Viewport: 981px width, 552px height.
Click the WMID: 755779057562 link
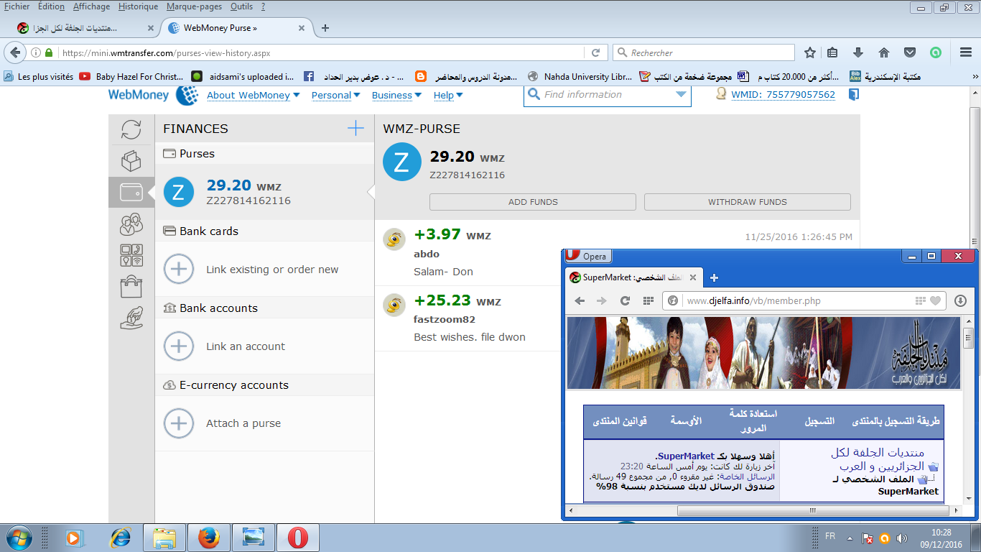[783, 95]
